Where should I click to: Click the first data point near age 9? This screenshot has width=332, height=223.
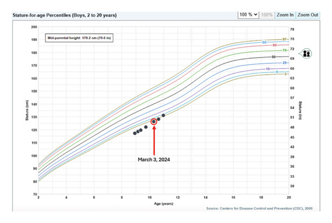point(134,133)
